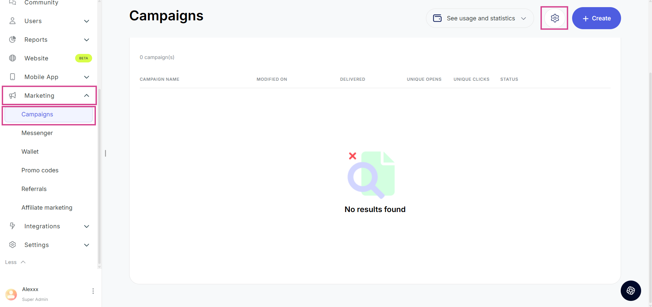Screen dimensions: 652x307
Task: Click the Integrations lightning icon
Action: [13, 226]
